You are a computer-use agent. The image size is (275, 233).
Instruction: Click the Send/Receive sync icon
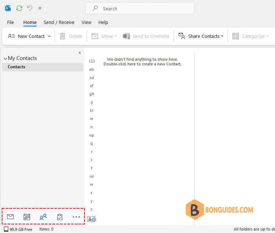coord(19,8)
